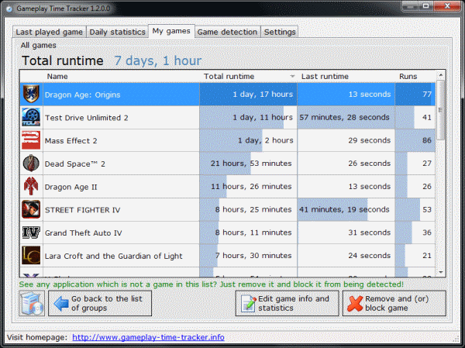Viewport: 465px width, 348px height.
Task: Open the Last played game tab
Action: coord(50,32)
